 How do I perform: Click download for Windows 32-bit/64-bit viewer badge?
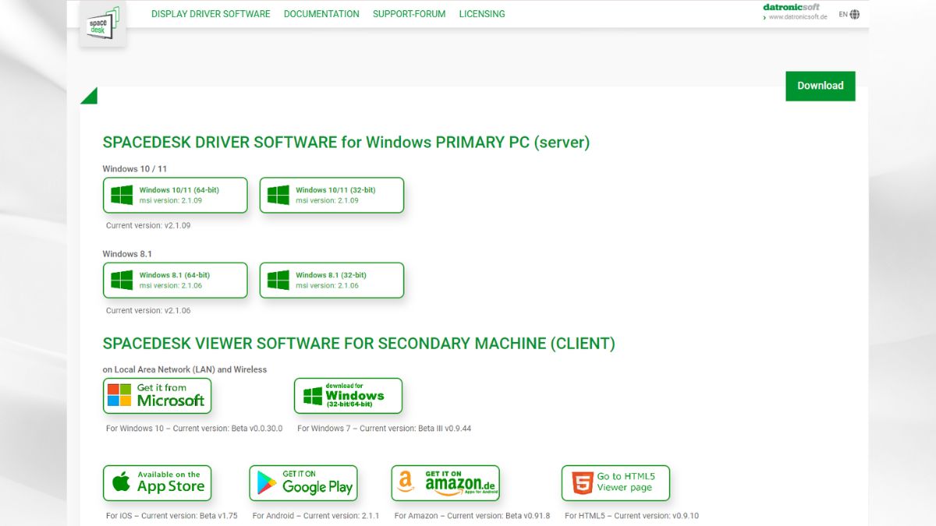(348, 396)
